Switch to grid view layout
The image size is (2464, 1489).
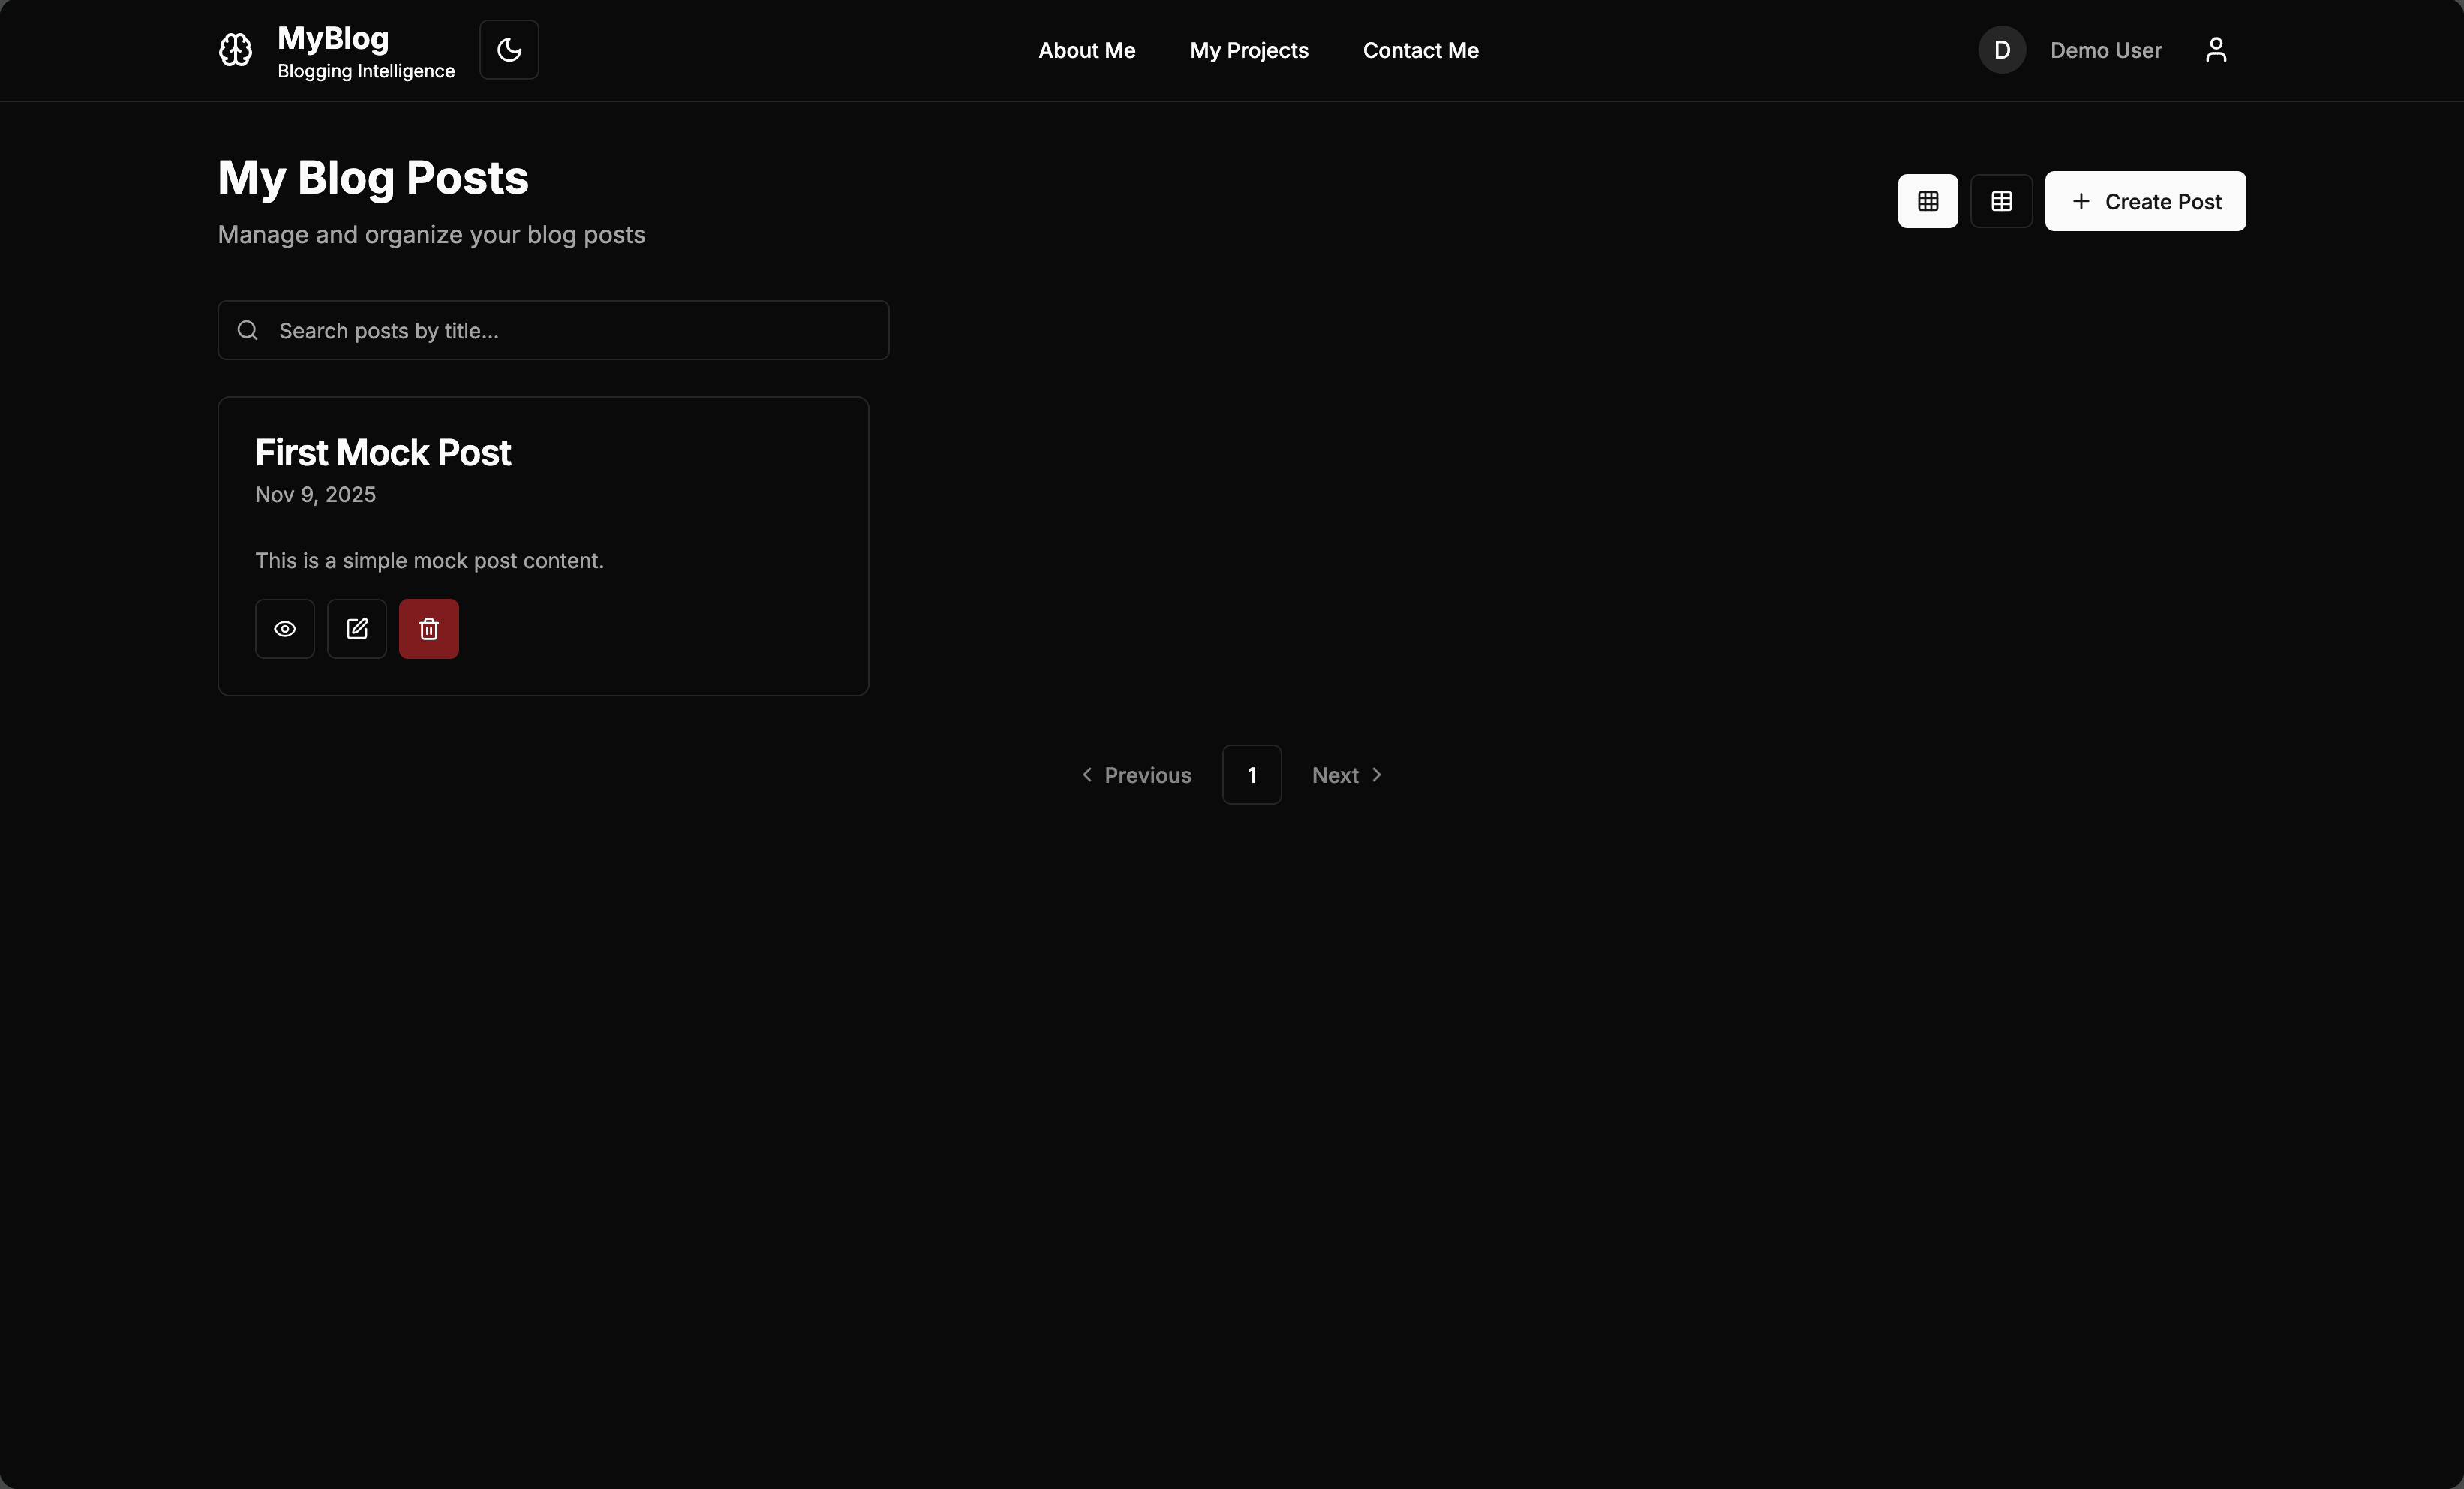coord(1927,201)
